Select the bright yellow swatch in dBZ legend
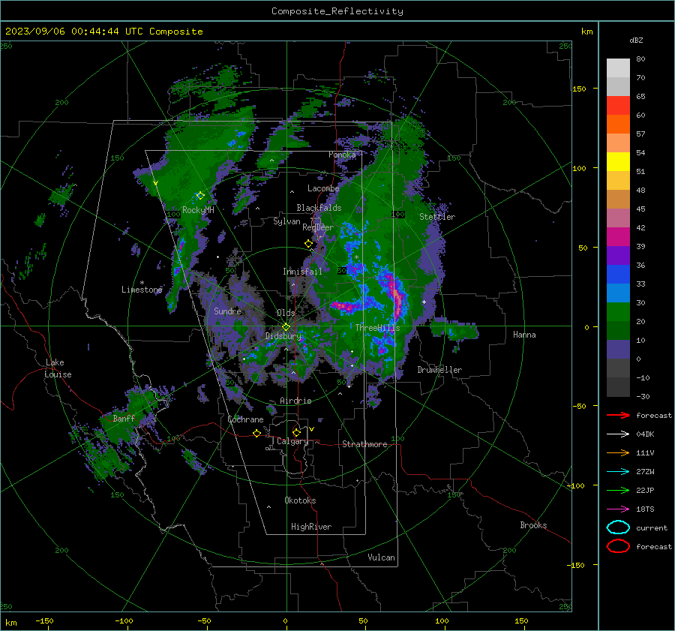 (618, 161)
